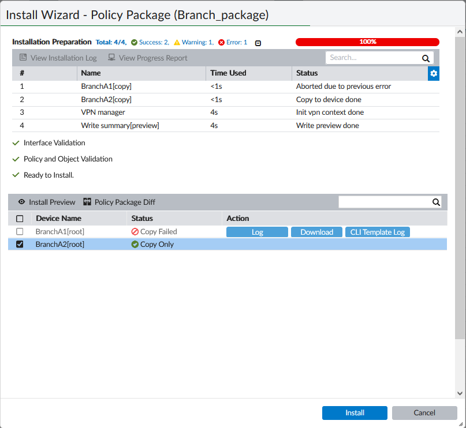Viewport: 466px width, 428px height.
Task: Click the Copy Only status icon
Action: point(135,244)
